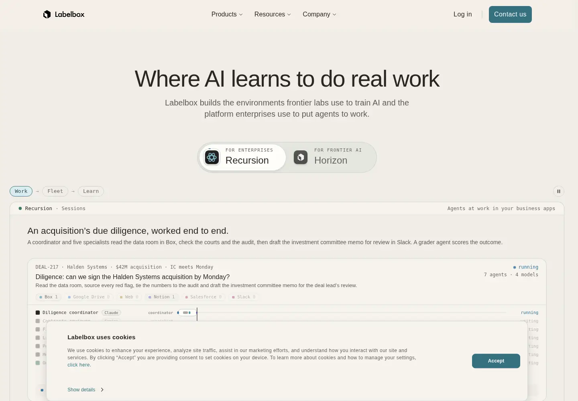
Task: Click the Contact us button
Action: [x=510, y=14]
